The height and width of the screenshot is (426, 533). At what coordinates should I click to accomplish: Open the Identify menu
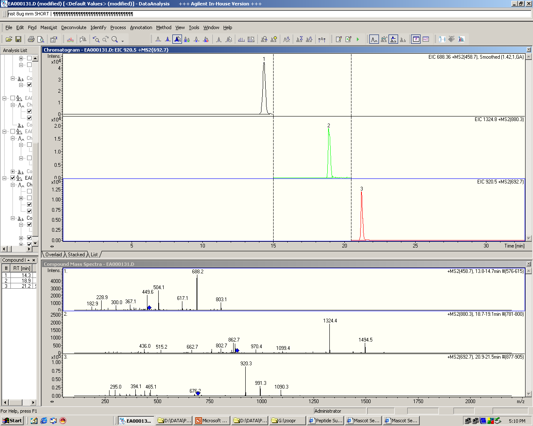click(98, 27)
